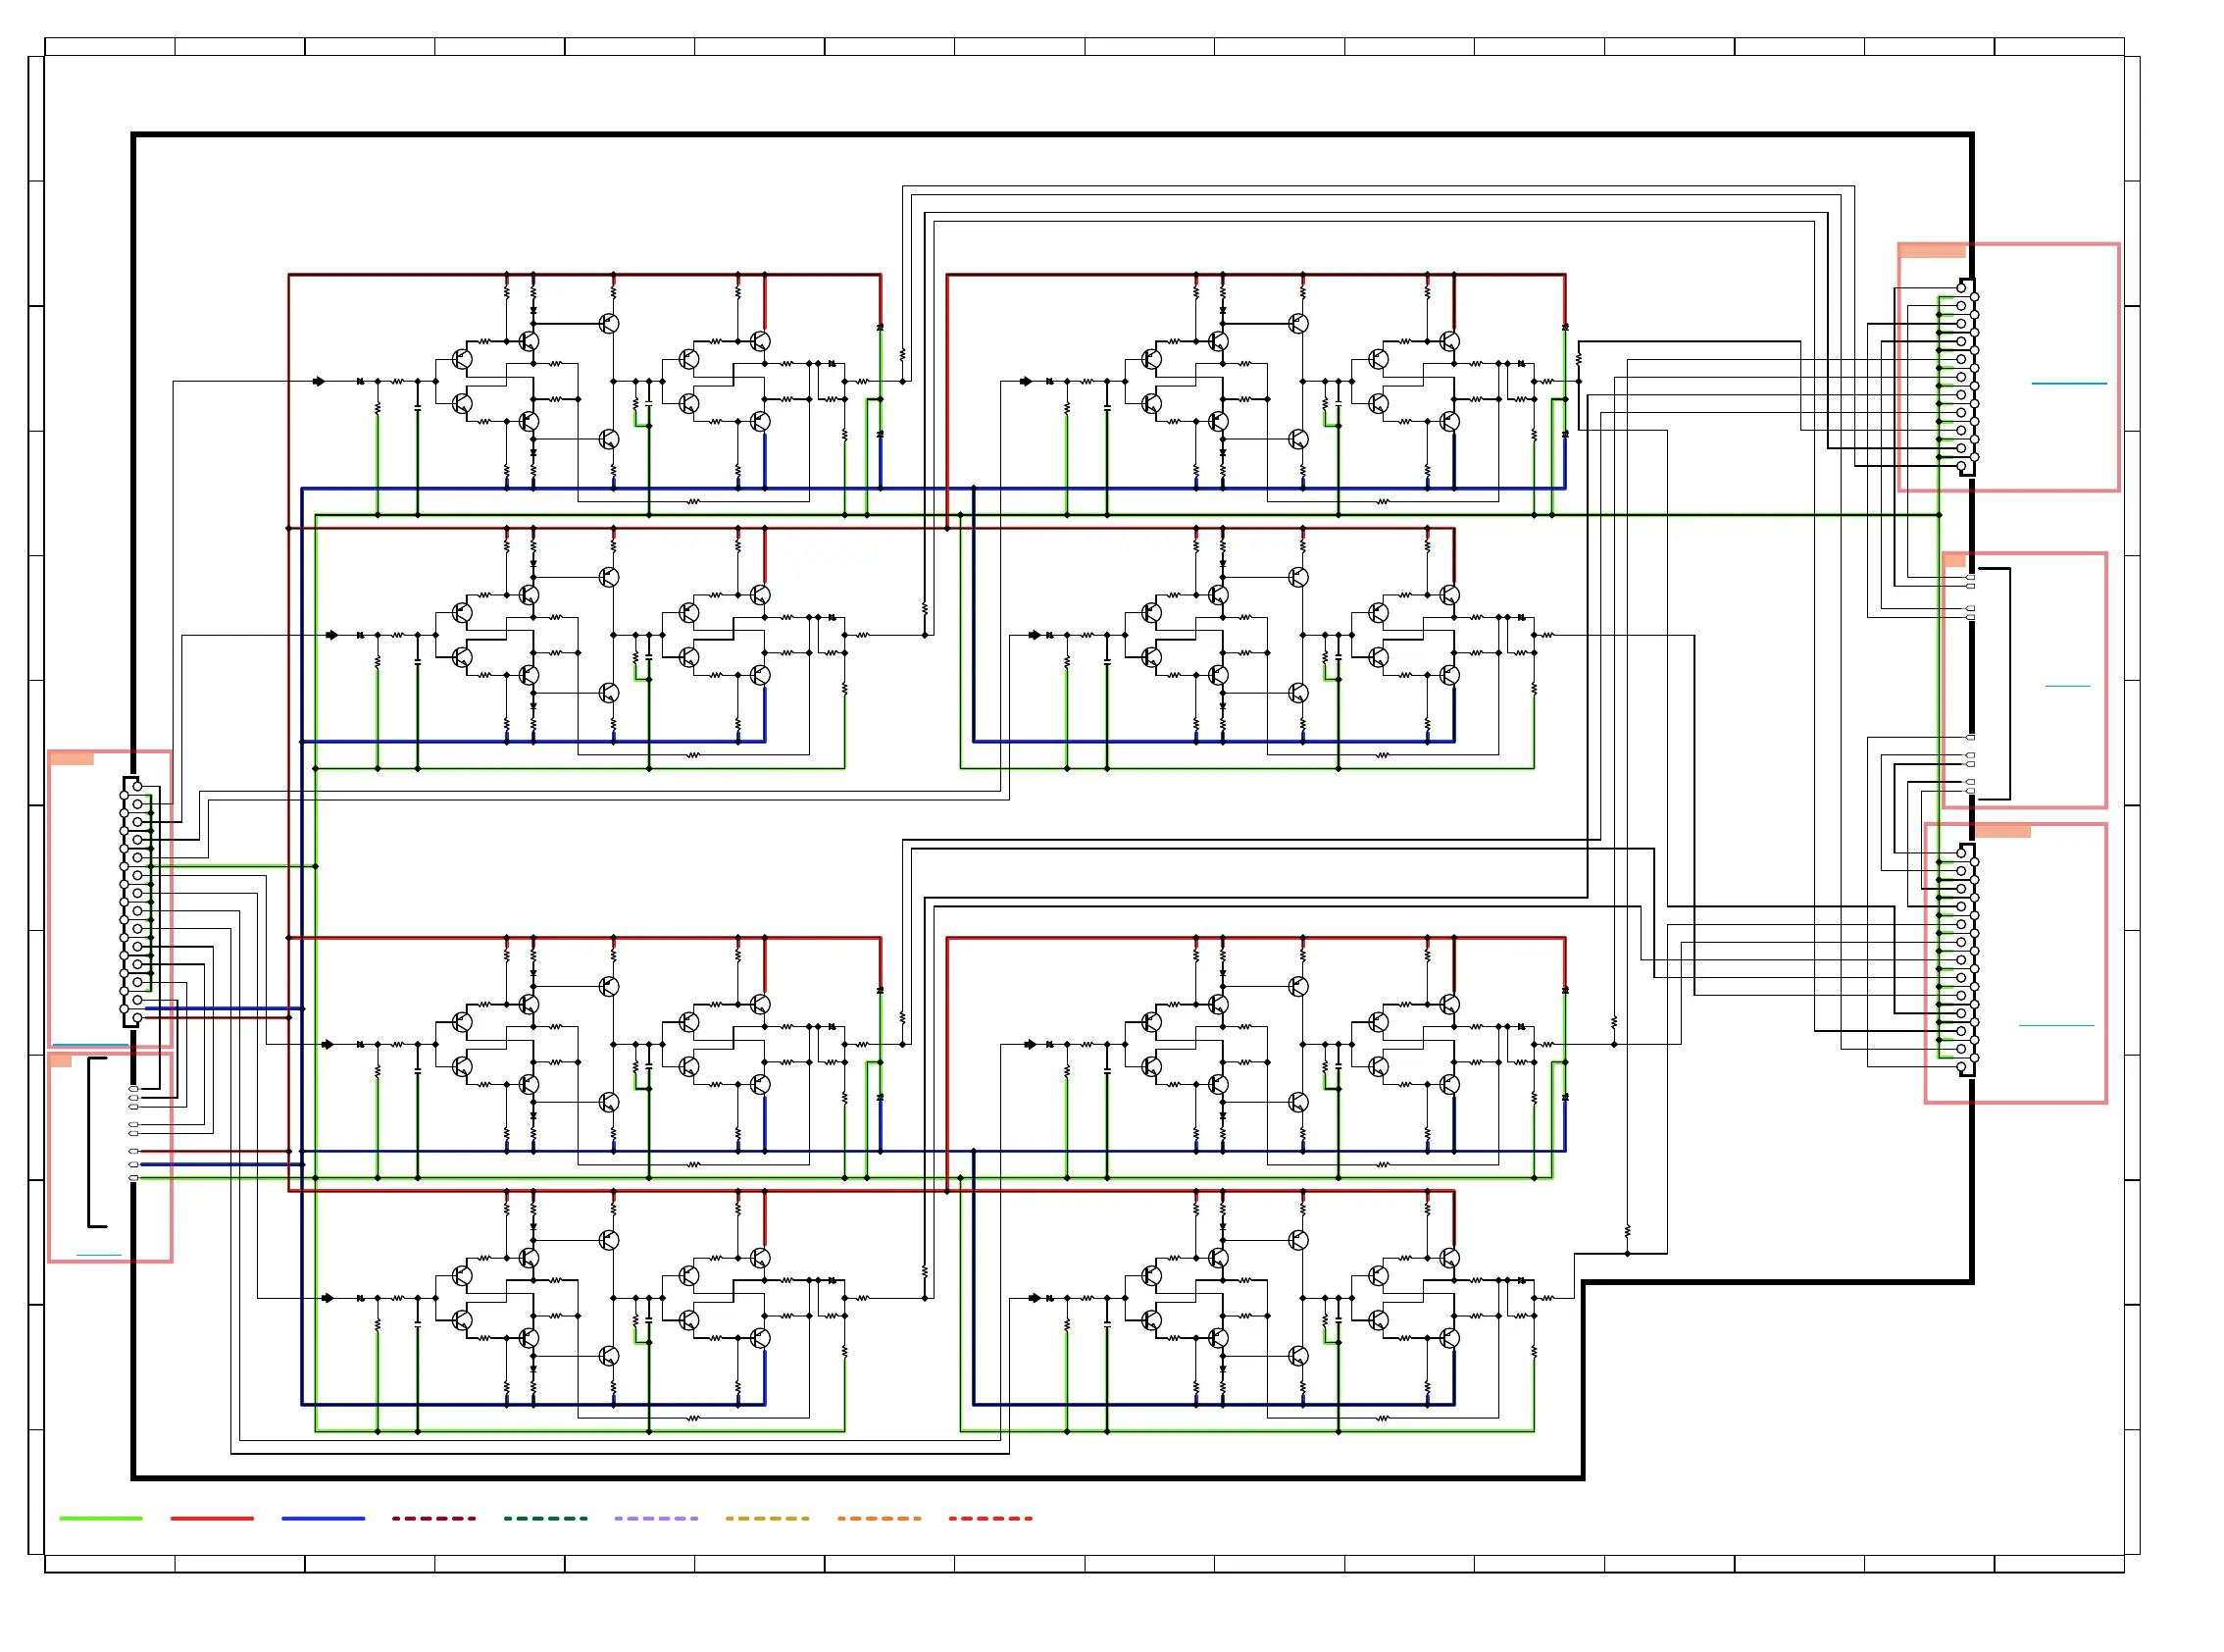Click the solid red legend line
The image size is (2224, 1652).
point(212,1518)
